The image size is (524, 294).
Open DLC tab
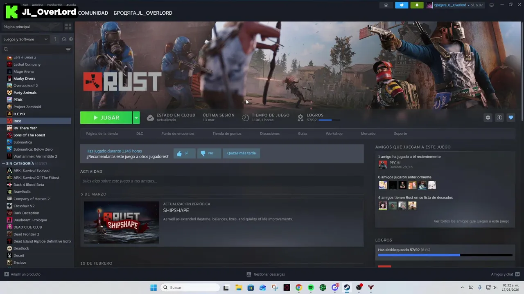point(140,134)
